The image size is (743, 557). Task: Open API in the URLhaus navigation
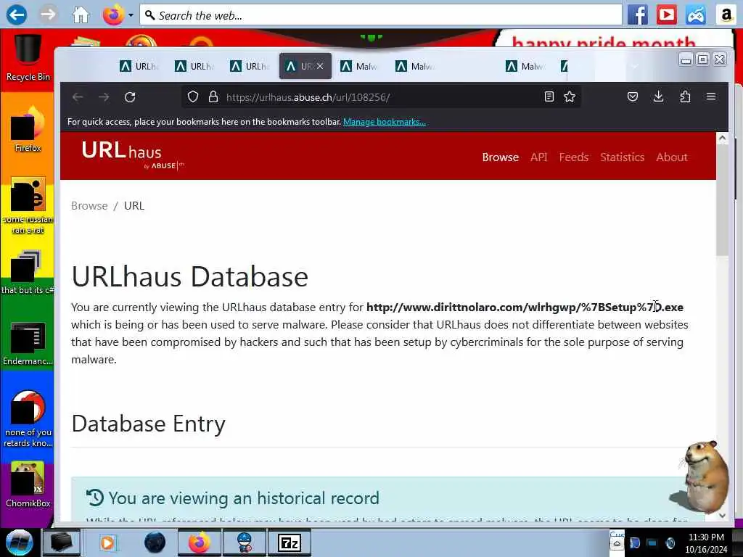pos(539,157)
